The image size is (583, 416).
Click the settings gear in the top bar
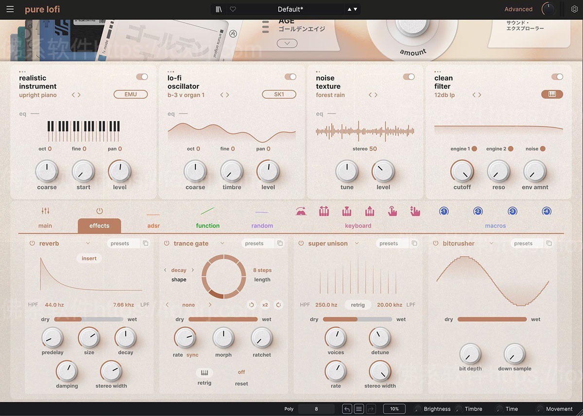(574, 9)
